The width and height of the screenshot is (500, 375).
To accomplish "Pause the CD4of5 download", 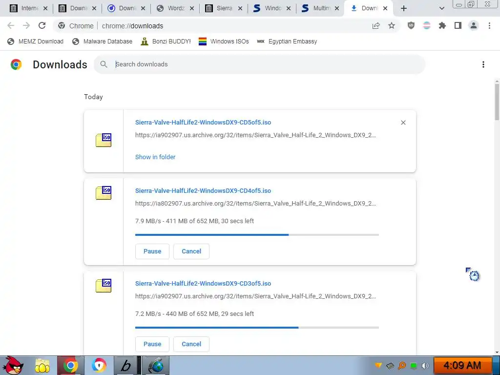I will pyautogui.click(x=152, y=251).
